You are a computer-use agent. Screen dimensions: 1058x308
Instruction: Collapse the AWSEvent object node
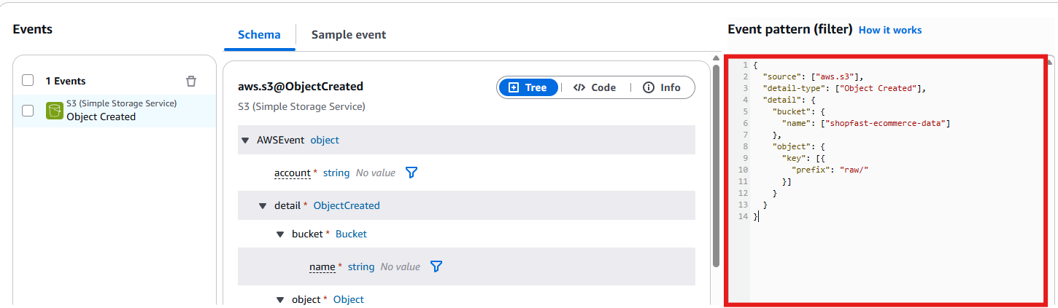tap(245, 140)
